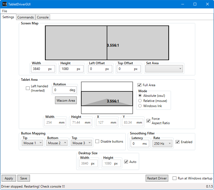Click the Apply button
The width and height of the screenshot is (214, 190).
9,178
